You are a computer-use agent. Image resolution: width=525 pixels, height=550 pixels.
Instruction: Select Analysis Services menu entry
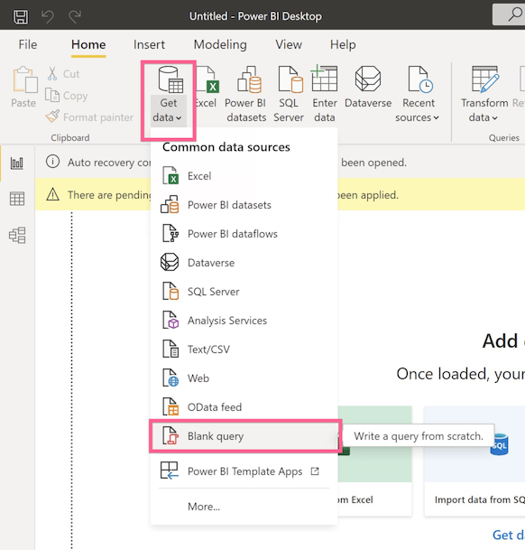point(244,321)
